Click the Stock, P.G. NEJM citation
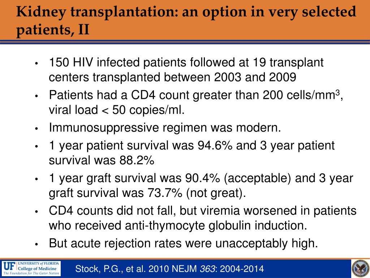Viewport: 370px width, 278px height. [x=169, y=269]
